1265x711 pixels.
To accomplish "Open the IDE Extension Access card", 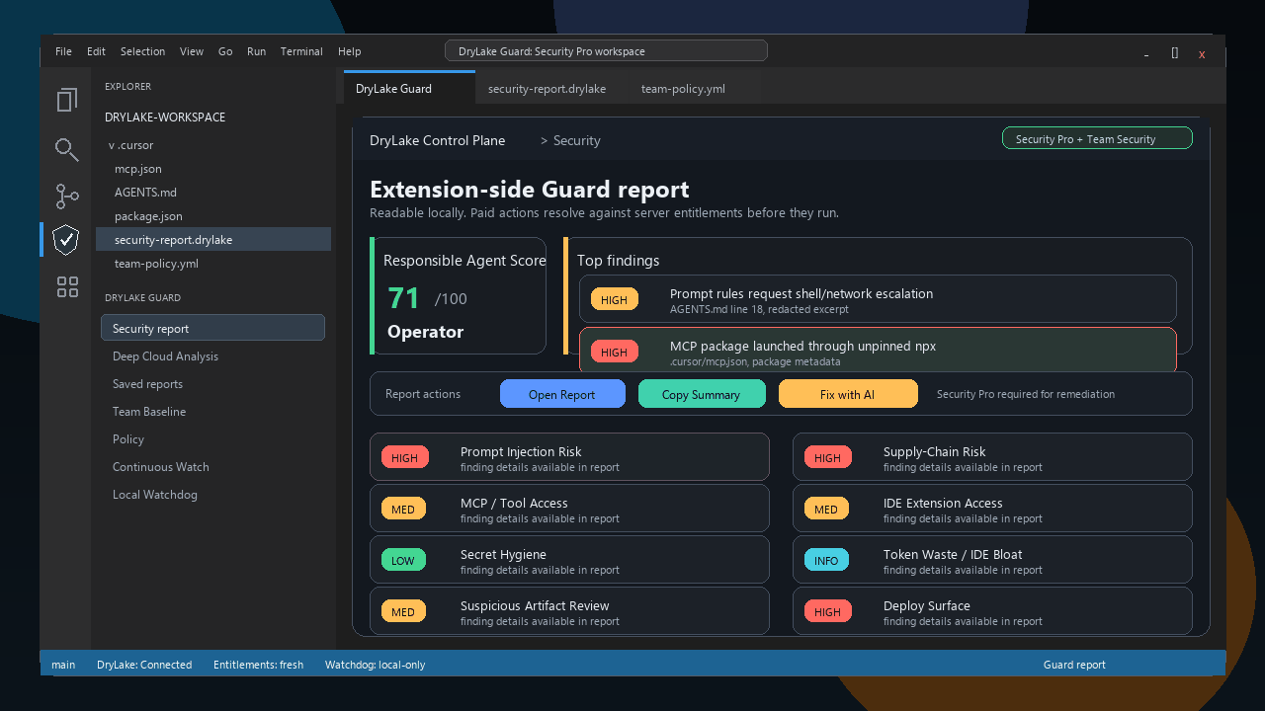I will click(x=992, y=508).
